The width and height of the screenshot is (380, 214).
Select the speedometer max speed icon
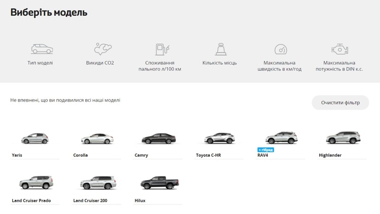[x=281, y=50]
